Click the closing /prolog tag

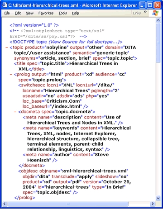tap(24, 198)
